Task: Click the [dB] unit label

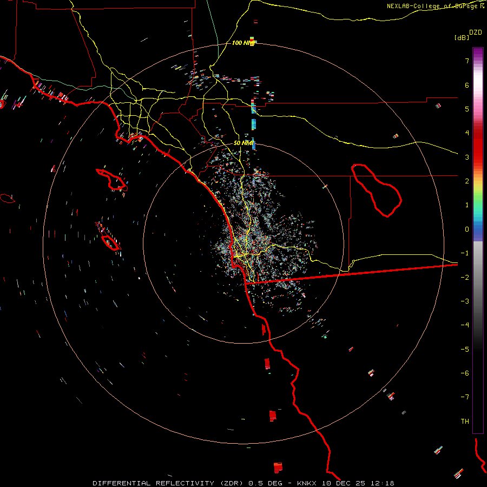Action: pos(462,37)
